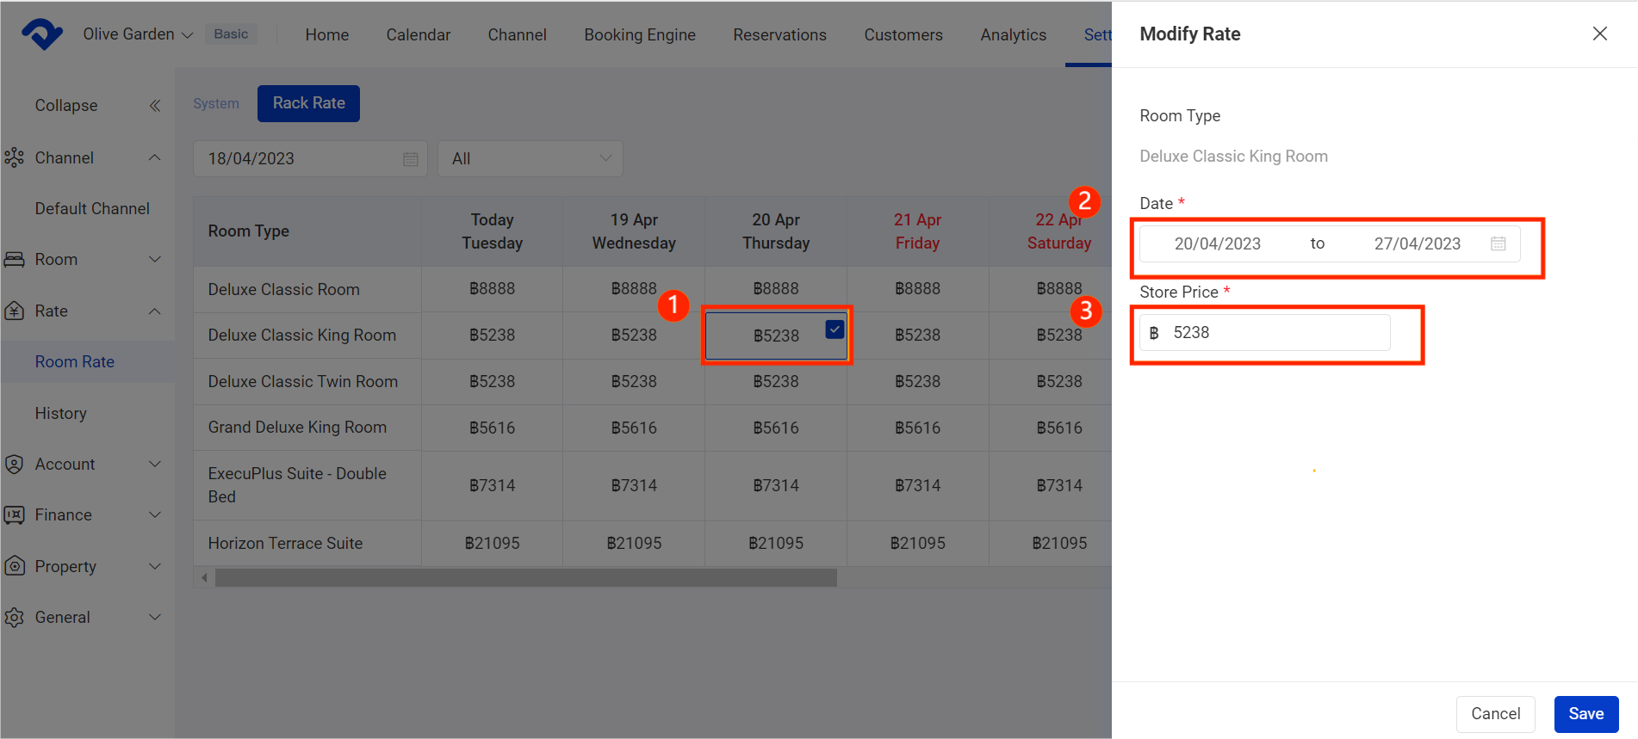The height and width of the screenshot is (739, 1638).
Task: Click Cancel in Modify Rate panel
Action: 1495,714
